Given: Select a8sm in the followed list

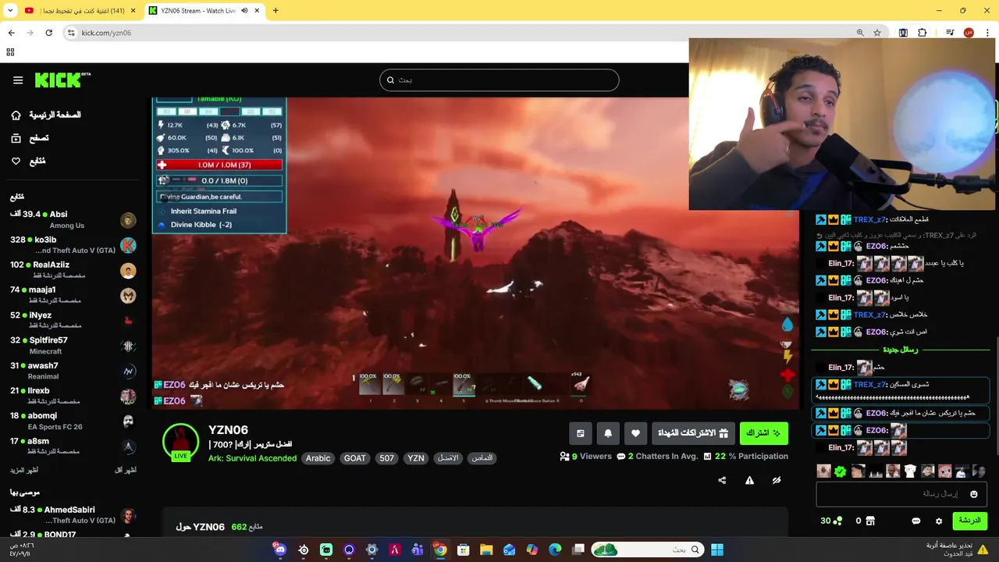Looking at the screenshot, I should pyautogui.click(x=73, y=446).
